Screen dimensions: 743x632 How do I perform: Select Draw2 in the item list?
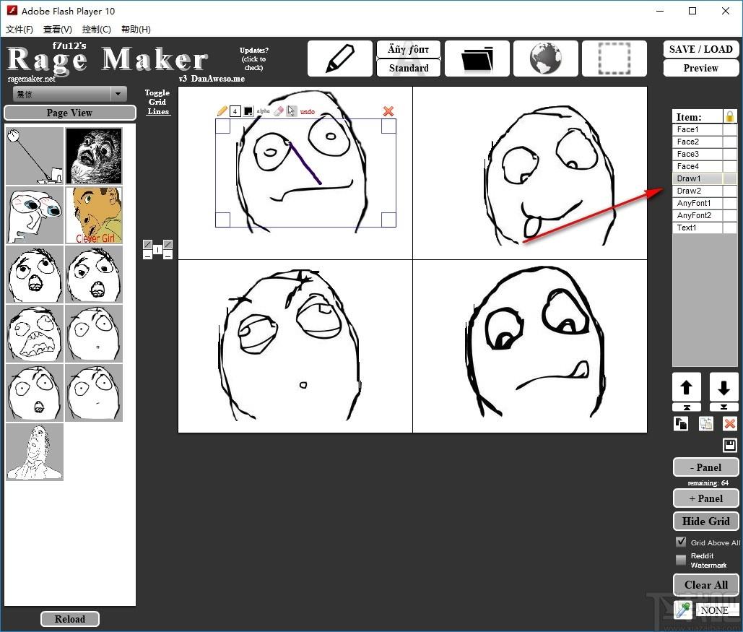tap(697, 191)
